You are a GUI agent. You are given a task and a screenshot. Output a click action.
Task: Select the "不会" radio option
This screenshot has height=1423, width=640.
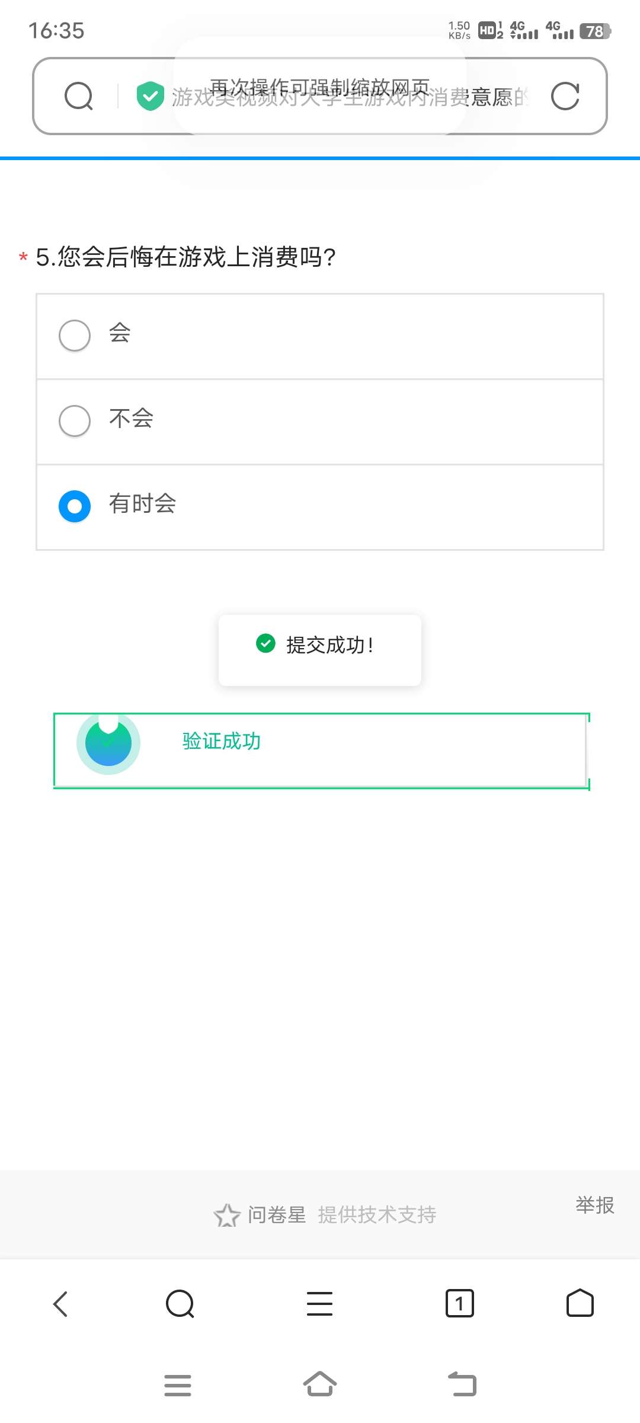coord(75,421)
